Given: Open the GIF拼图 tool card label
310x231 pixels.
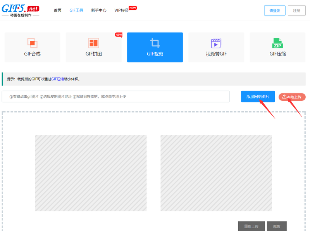Looking at the screenshot, I should [94, 54].
